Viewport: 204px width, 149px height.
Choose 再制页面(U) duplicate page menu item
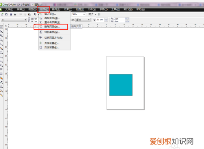point(55,18)
